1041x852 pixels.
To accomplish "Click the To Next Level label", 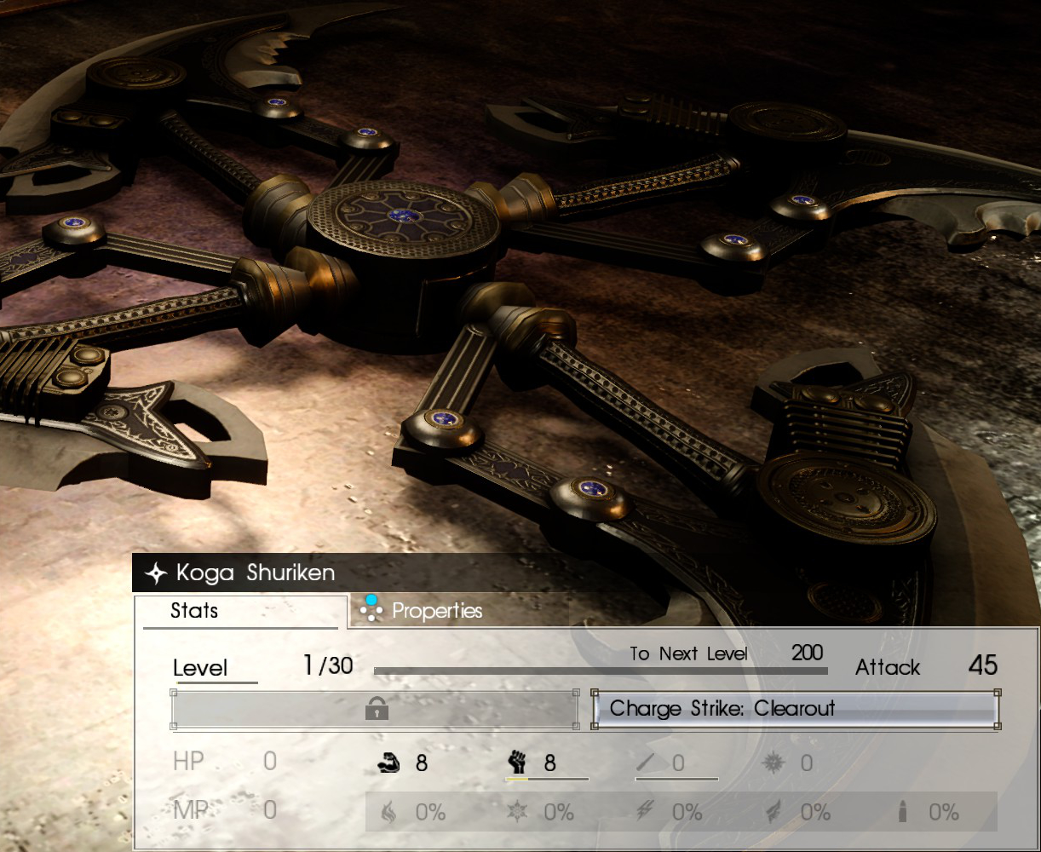I will 688,654.
